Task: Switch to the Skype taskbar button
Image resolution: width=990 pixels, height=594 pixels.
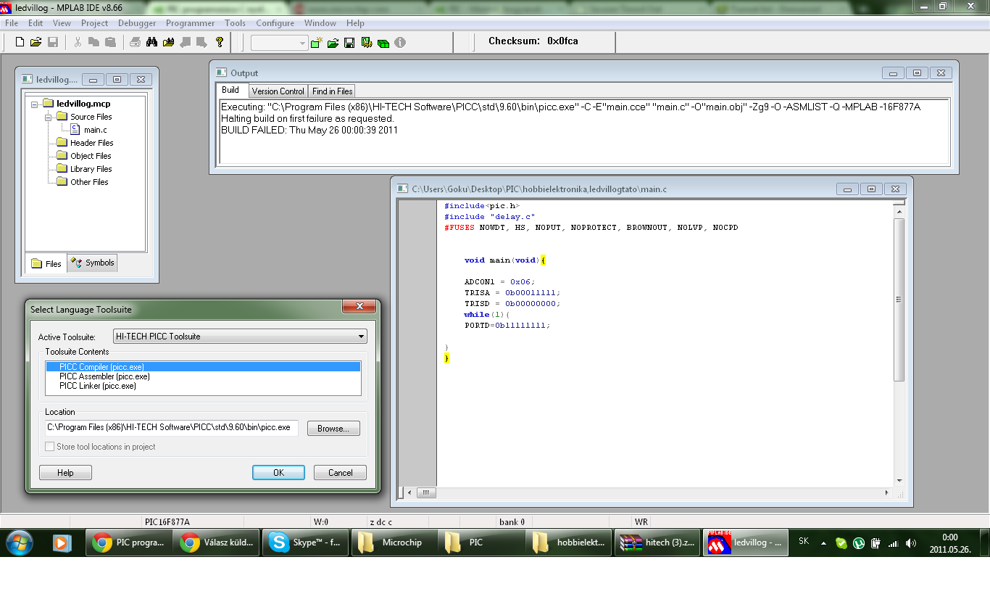Action: [304, 543]
